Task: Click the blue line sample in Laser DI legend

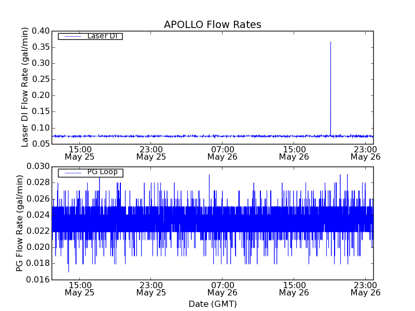Action: [72, 36]
